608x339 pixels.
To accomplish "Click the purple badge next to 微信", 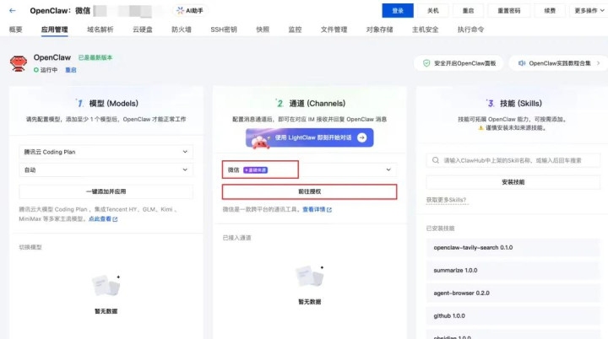I will (255, 170).
